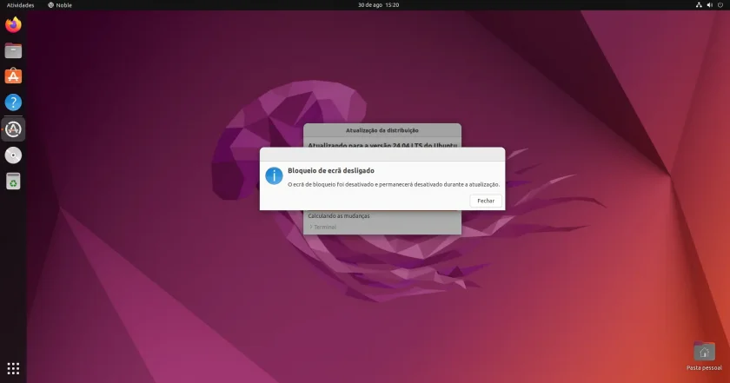Expand the Terminal section in upgrade window
This screenshot has width=730, height=383.
[322, 227]
